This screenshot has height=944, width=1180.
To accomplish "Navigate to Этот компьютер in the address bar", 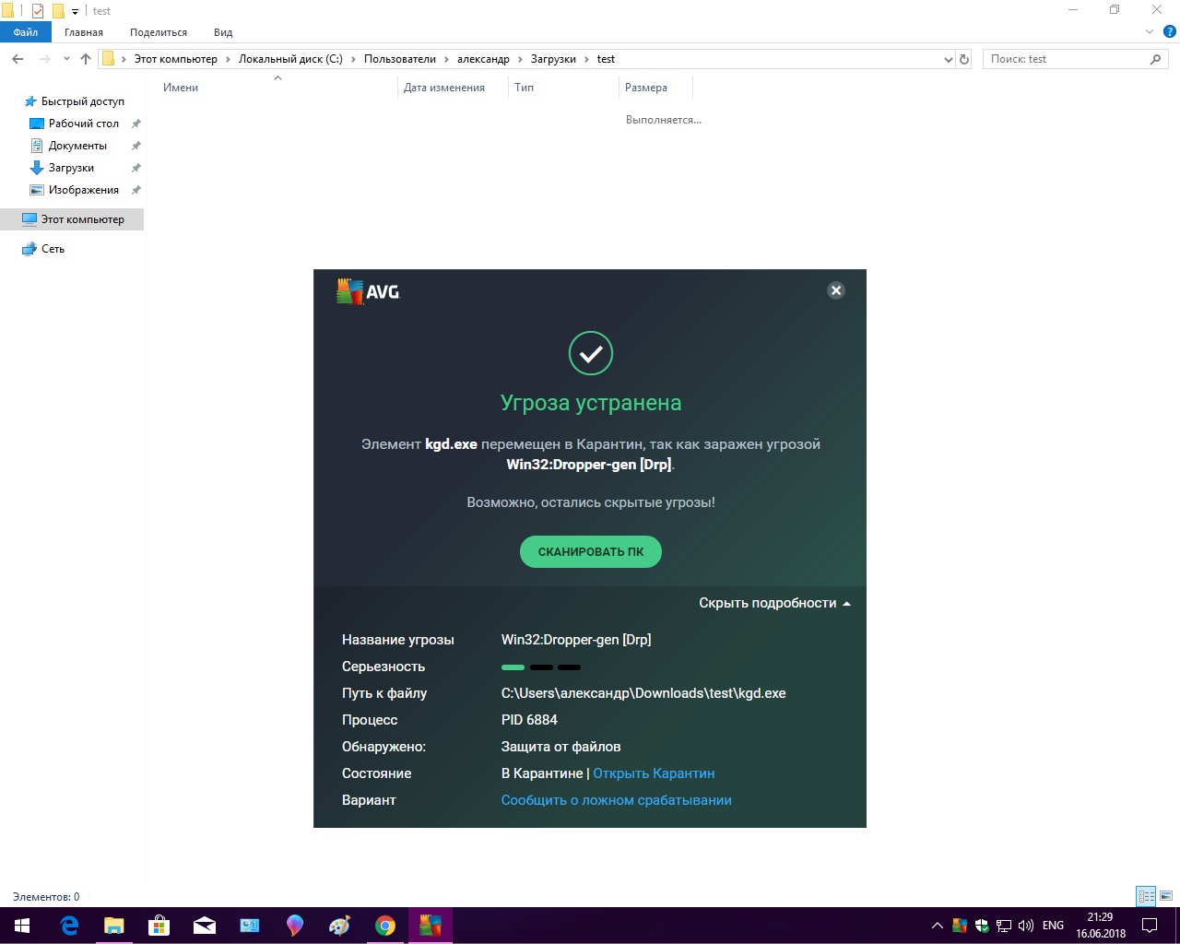I will pyautogui.click(x=176, y=59).
